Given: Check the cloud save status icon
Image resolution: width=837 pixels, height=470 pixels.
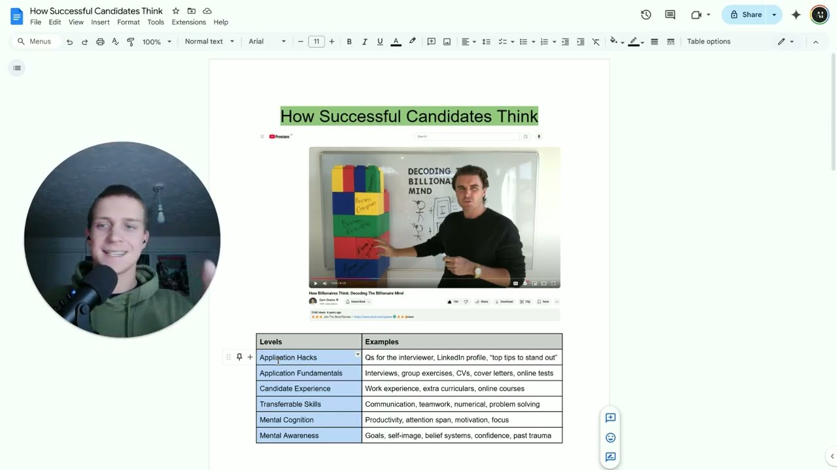Looking at the screenshot, I should (207, 11).
